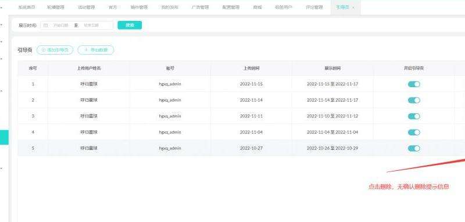The height and width of the screenshot is (222, 465).
Task: Click hgxq_admin account in row 2
Action: pyautogui.click(x=170, y=100)
